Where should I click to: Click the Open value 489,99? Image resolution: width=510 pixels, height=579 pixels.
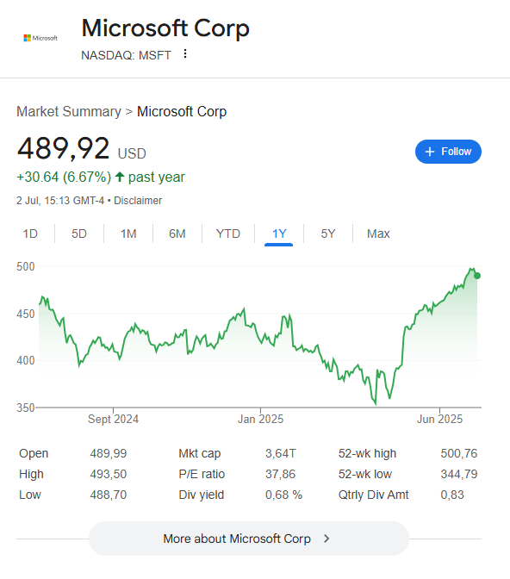tap(109, 453)
